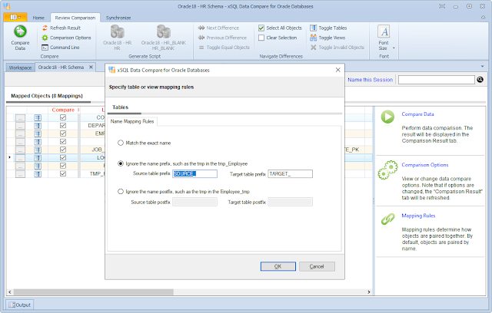Switch to the Workspace tab
The image size is (492, 313).
click(x=20, y=68)
